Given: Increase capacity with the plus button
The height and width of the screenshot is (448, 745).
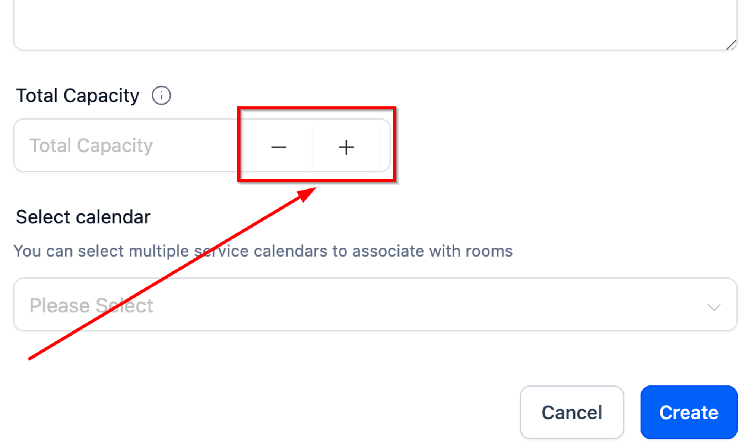Looking at the screenshot, I should click(x=346, y=147).
